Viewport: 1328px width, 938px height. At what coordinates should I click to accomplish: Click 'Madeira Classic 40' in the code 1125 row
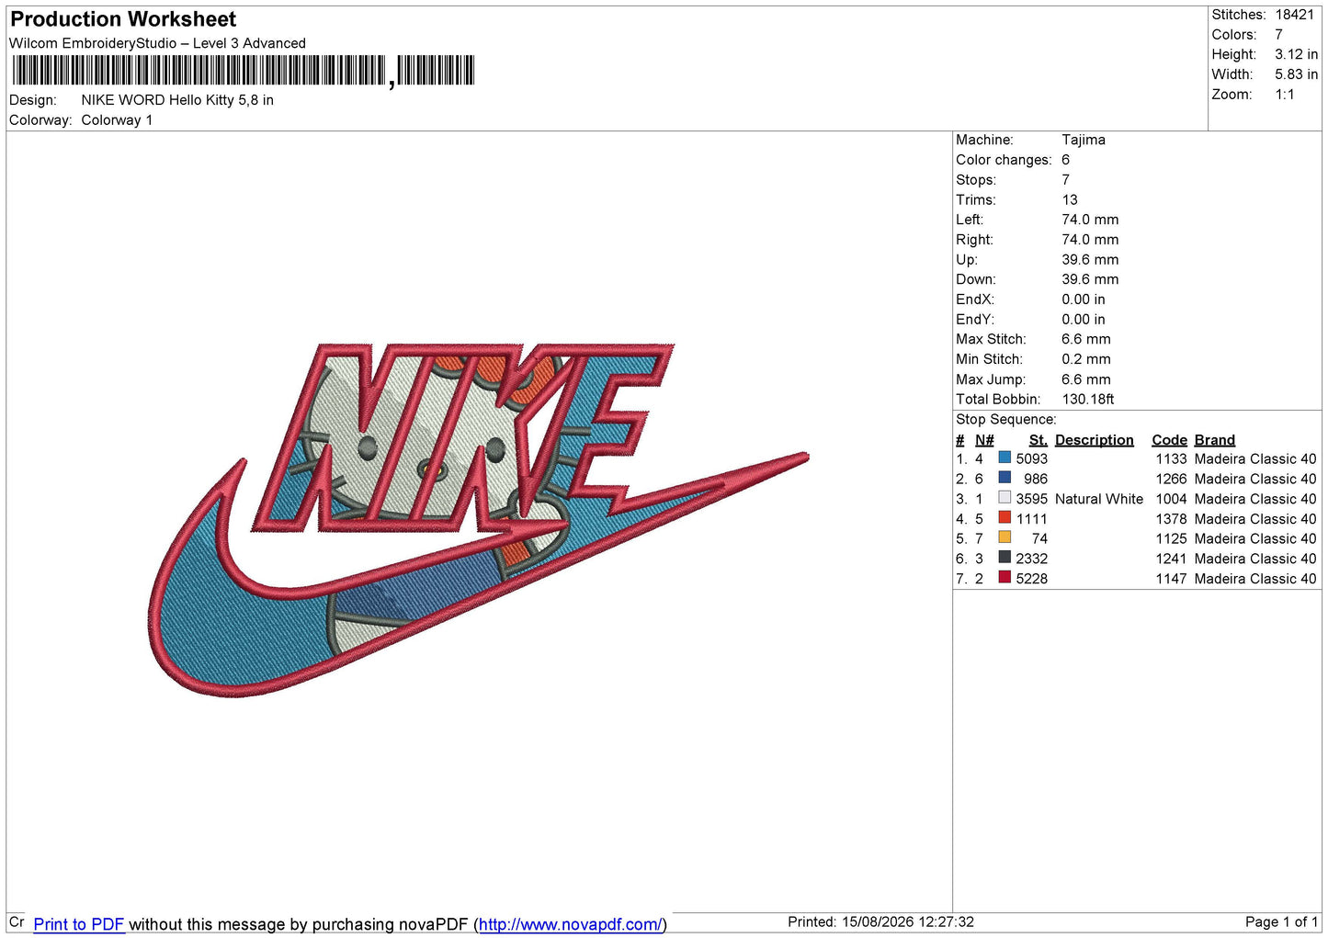click(1254, 538)
